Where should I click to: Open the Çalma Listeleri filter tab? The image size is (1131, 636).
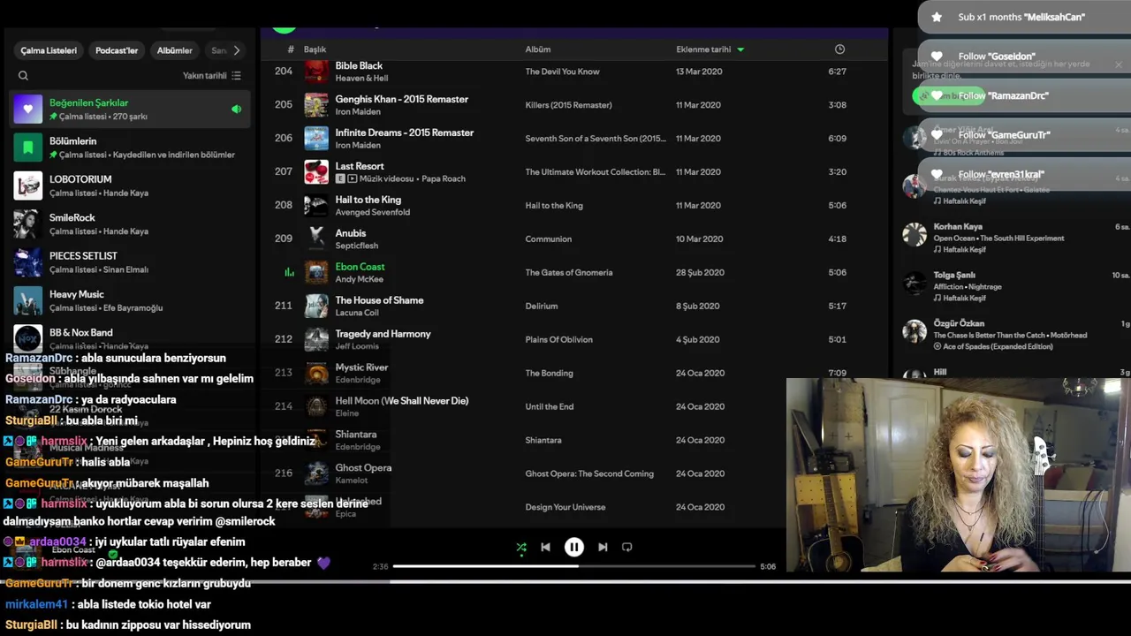tap(49, 50)
